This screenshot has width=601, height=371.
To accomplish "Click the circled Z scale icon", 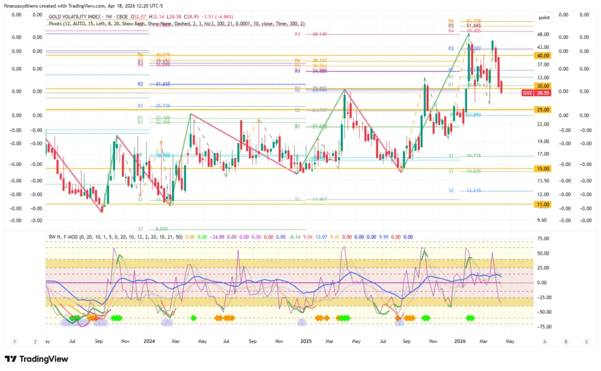I will (x=35, y=341).
